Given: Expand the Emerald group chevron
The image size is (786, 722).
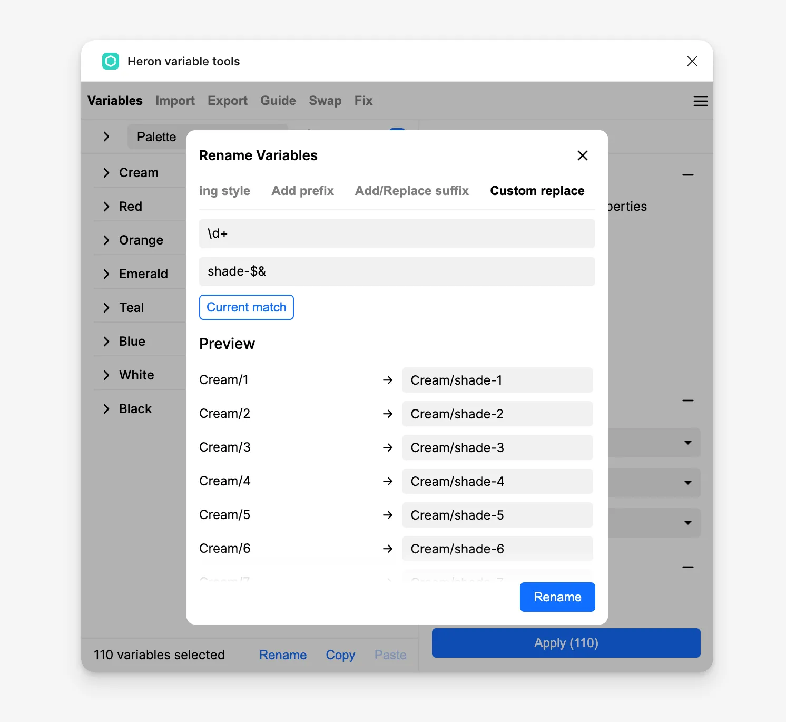Looking at the screenshot, I should click(106, 274).
